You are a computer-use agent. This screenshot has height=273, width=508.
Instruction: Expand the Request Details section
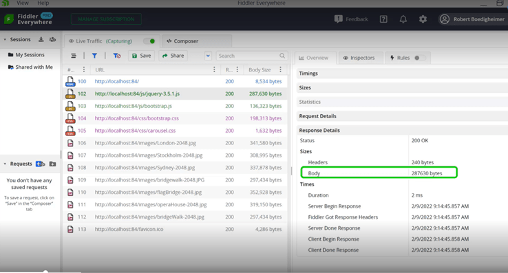pyautogui.click(x=402, y=116)
